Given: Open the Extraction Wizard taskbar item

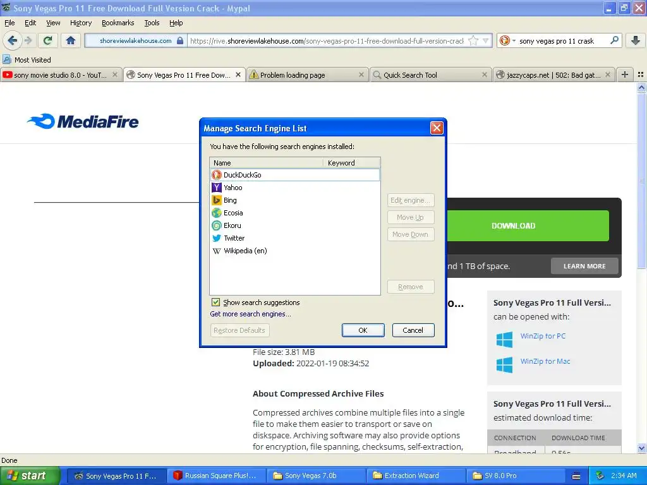Looking at the screenshot, I should [416, 476].
